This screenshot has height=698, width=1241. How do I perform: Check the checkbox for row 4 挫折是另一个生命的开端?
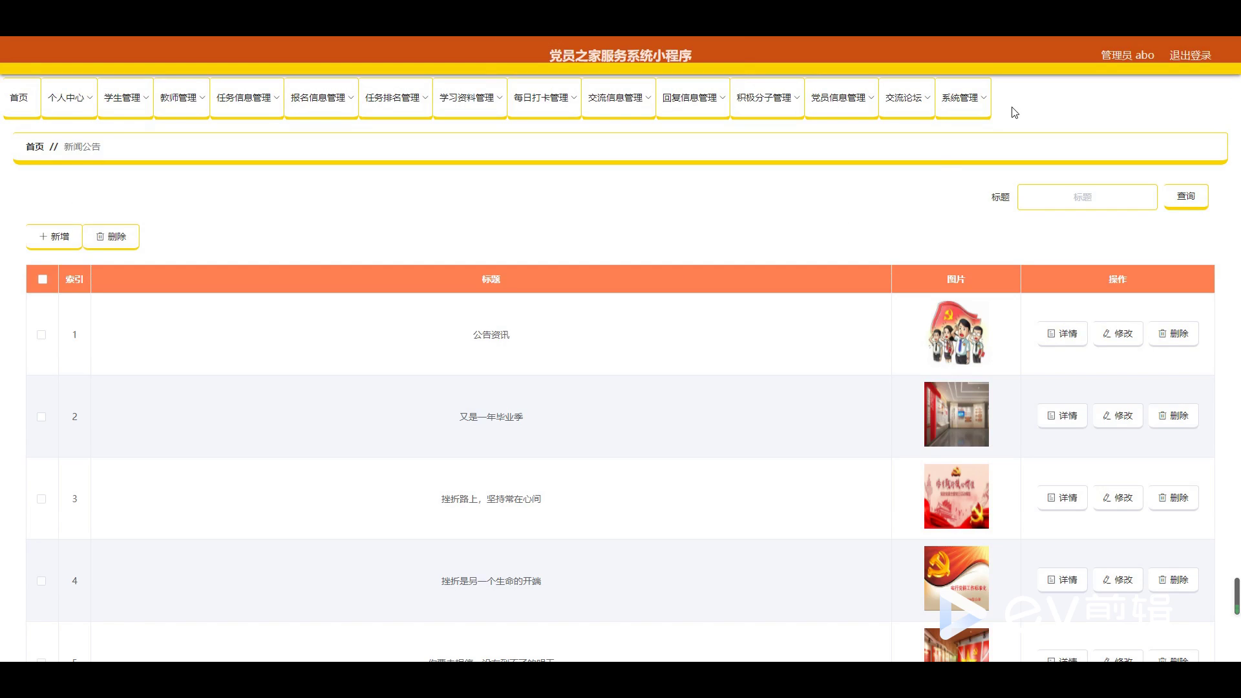(41, 581)
